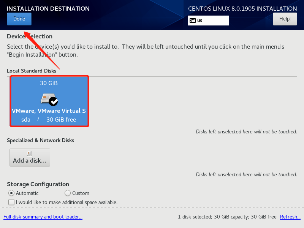Click the hard drive icon with checkmark
304x228 pixels.
point(49,100)
